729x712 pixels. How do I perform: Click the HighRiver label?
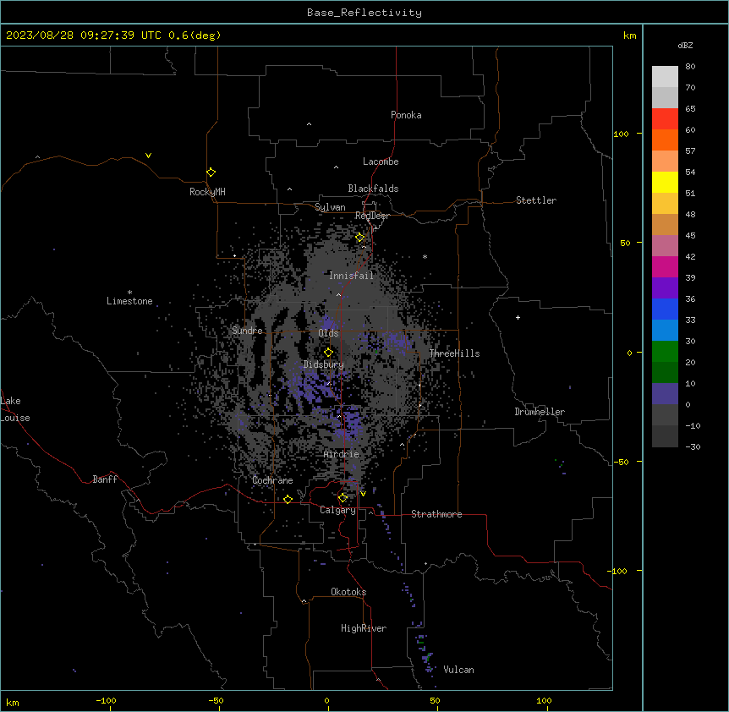(364, 628)
